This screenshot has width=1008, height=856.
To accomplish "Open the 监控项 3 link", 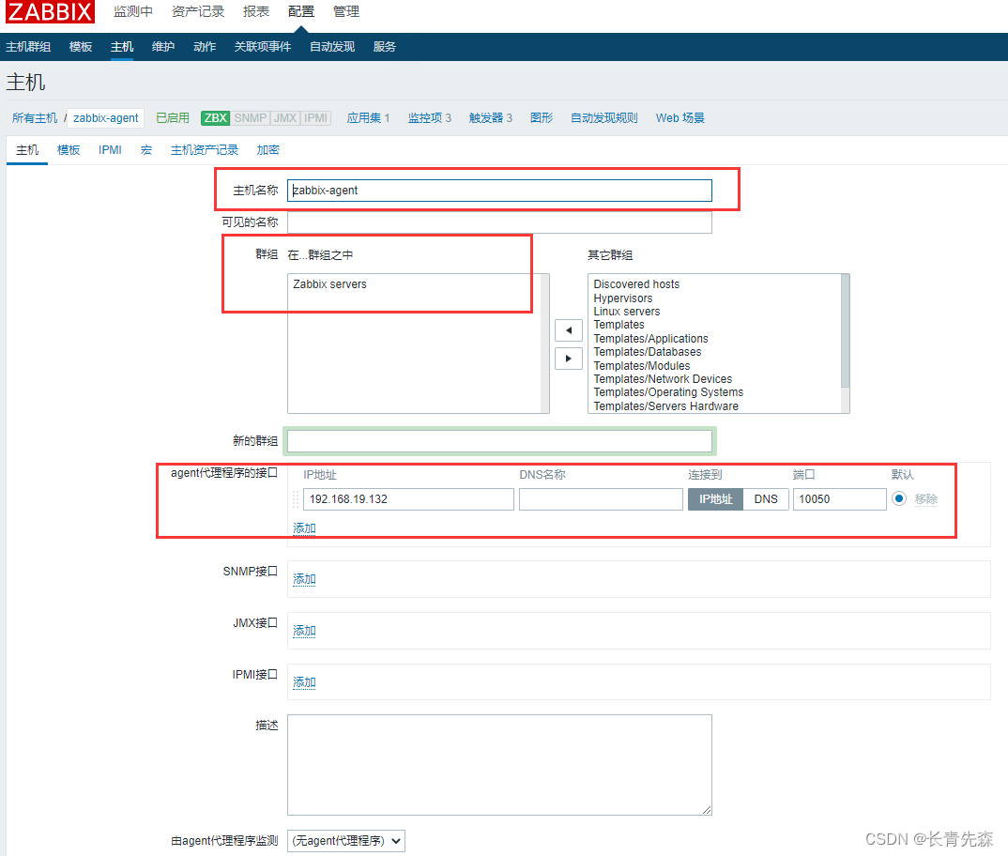I will click(430, 118).
